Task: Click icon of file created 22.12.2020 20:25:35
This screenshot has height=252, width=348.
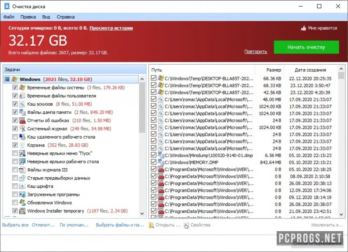Action: click(x=161, y=78)
